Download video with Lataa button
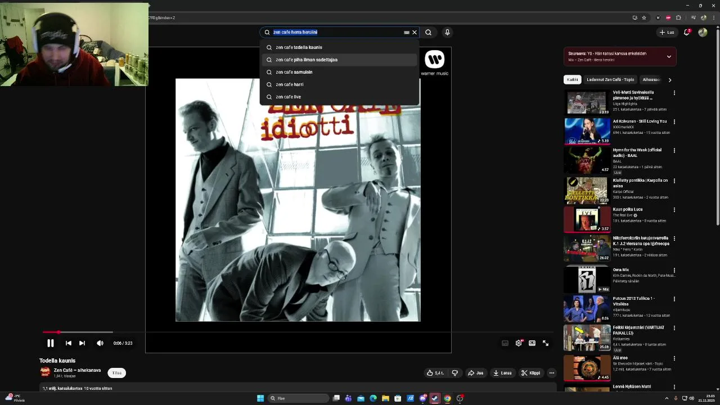720x405 pixels. click(502, 373)
